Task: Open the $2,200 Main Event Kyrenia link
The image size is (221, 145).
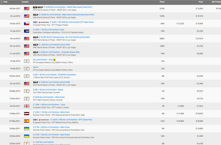Action: click(x=49, y=97)
